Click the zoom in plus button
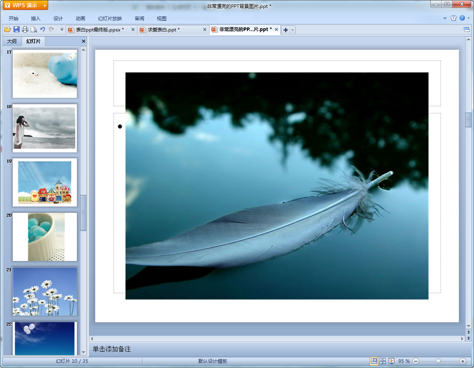 462,361
